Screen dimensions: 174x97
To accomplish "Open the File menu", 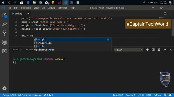I will 10,8.
